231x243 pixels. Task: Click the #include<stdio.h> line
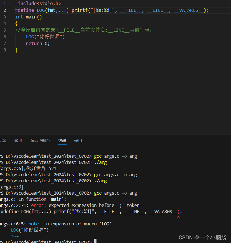click(38, 3)
